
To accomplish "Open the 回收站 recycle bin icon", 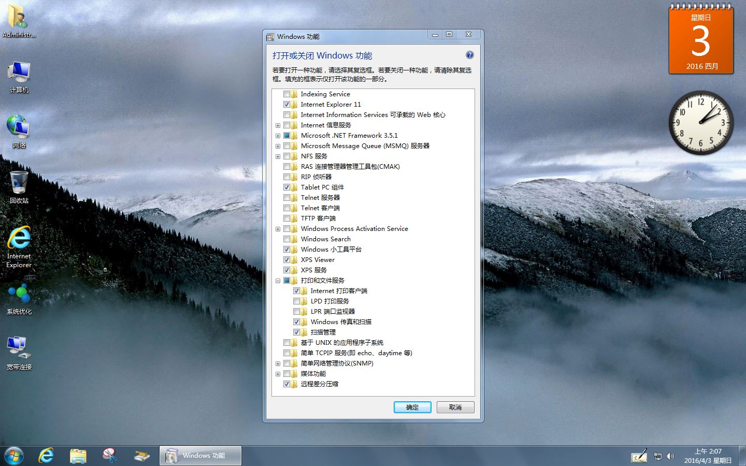I will pos(19,187).
